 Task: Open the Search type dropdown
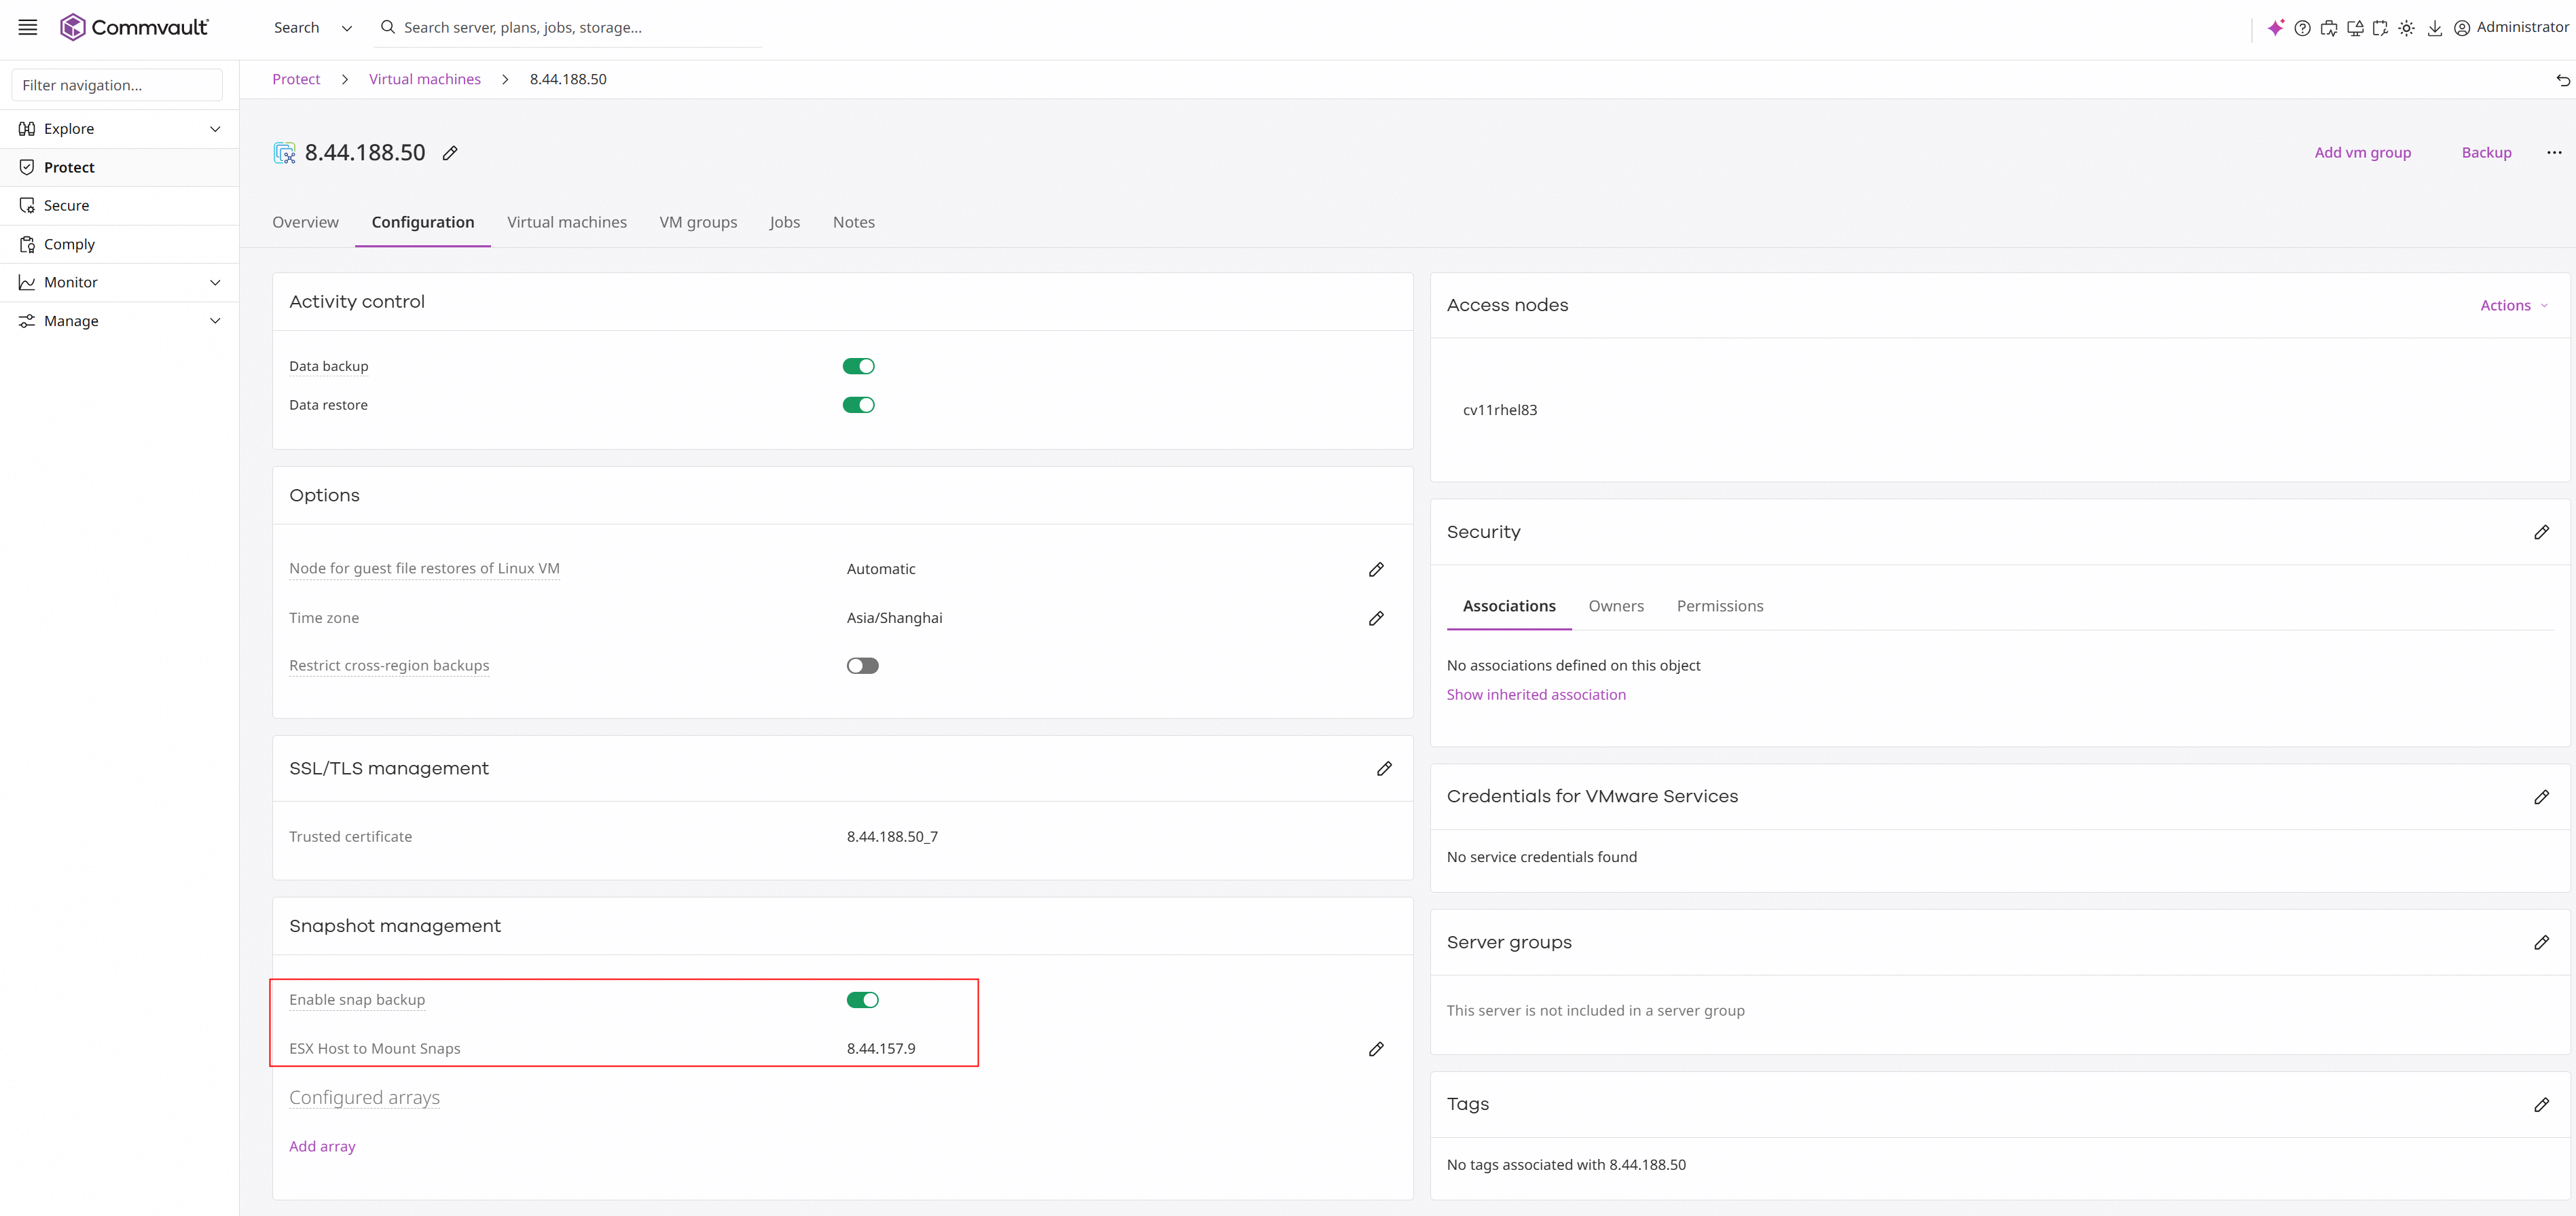(313, 28)
